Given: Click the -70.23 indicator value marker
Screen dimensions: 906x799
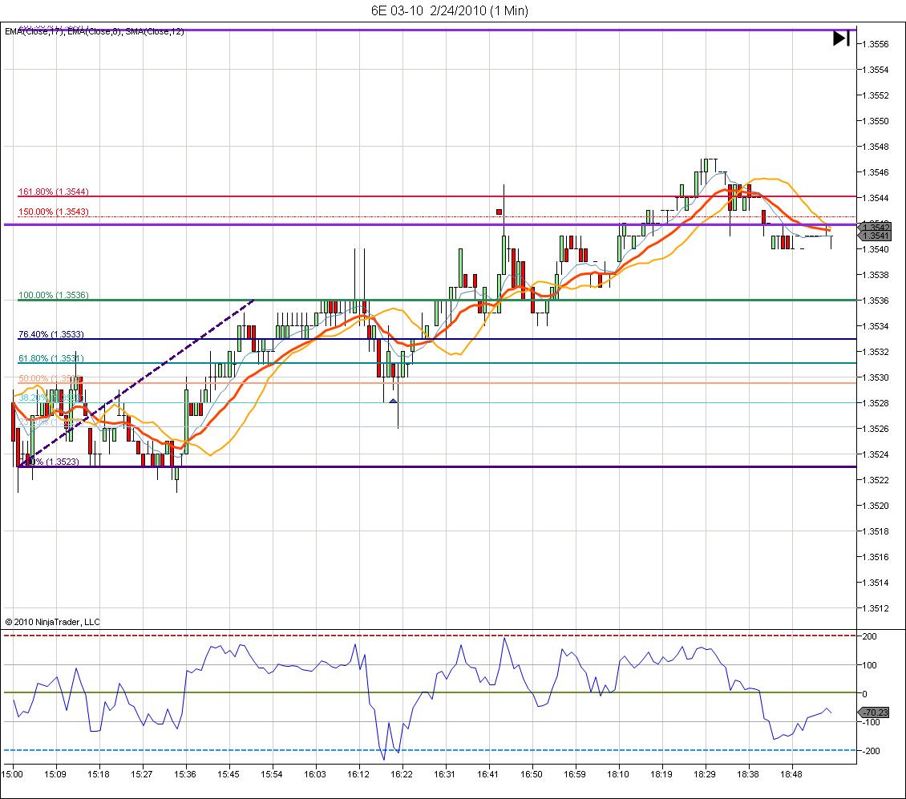Looking at the screenshot, I should click(875, 712).
